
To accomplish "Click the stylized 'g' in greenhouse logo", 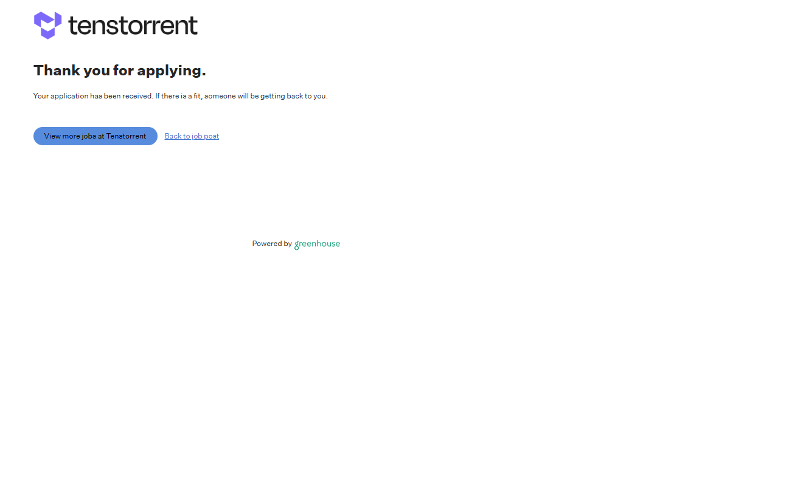I will click(x=297, y=245).
